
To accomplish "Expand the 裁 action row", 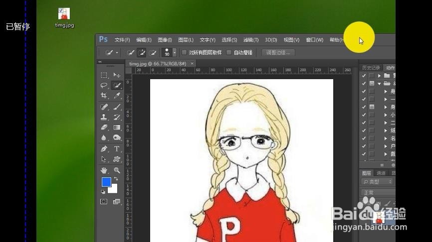I will point(386,154).
